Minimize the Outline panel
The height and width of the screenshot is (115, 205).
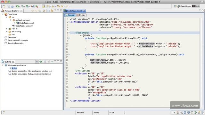(58, 61)
